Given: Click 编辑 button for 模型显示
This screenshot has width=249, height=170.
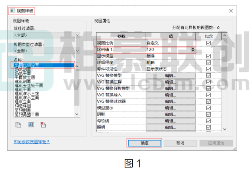Looking at the screenshot, I should tap(171, 108).
